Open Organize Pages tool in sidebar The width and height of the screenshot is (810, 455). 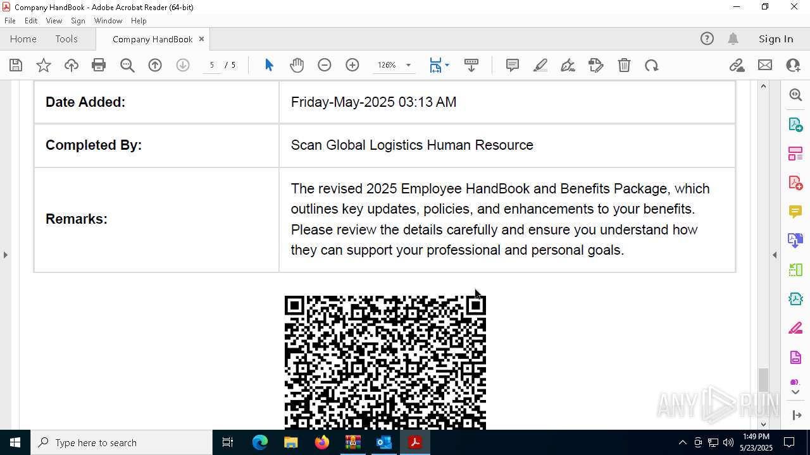pos(795,153)
